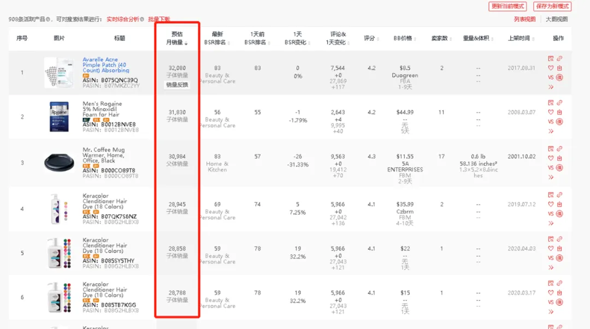Screen dimensions: 590x329
Task: Favorite the Avarelle Acne Patch with heart icon
Action: pyautogui.click(x=551, y=68)
